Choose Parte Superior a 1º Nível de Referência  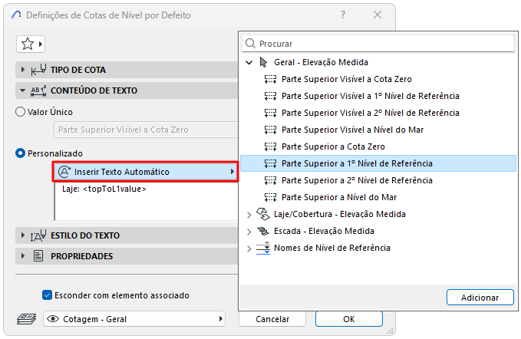(378, 163)
